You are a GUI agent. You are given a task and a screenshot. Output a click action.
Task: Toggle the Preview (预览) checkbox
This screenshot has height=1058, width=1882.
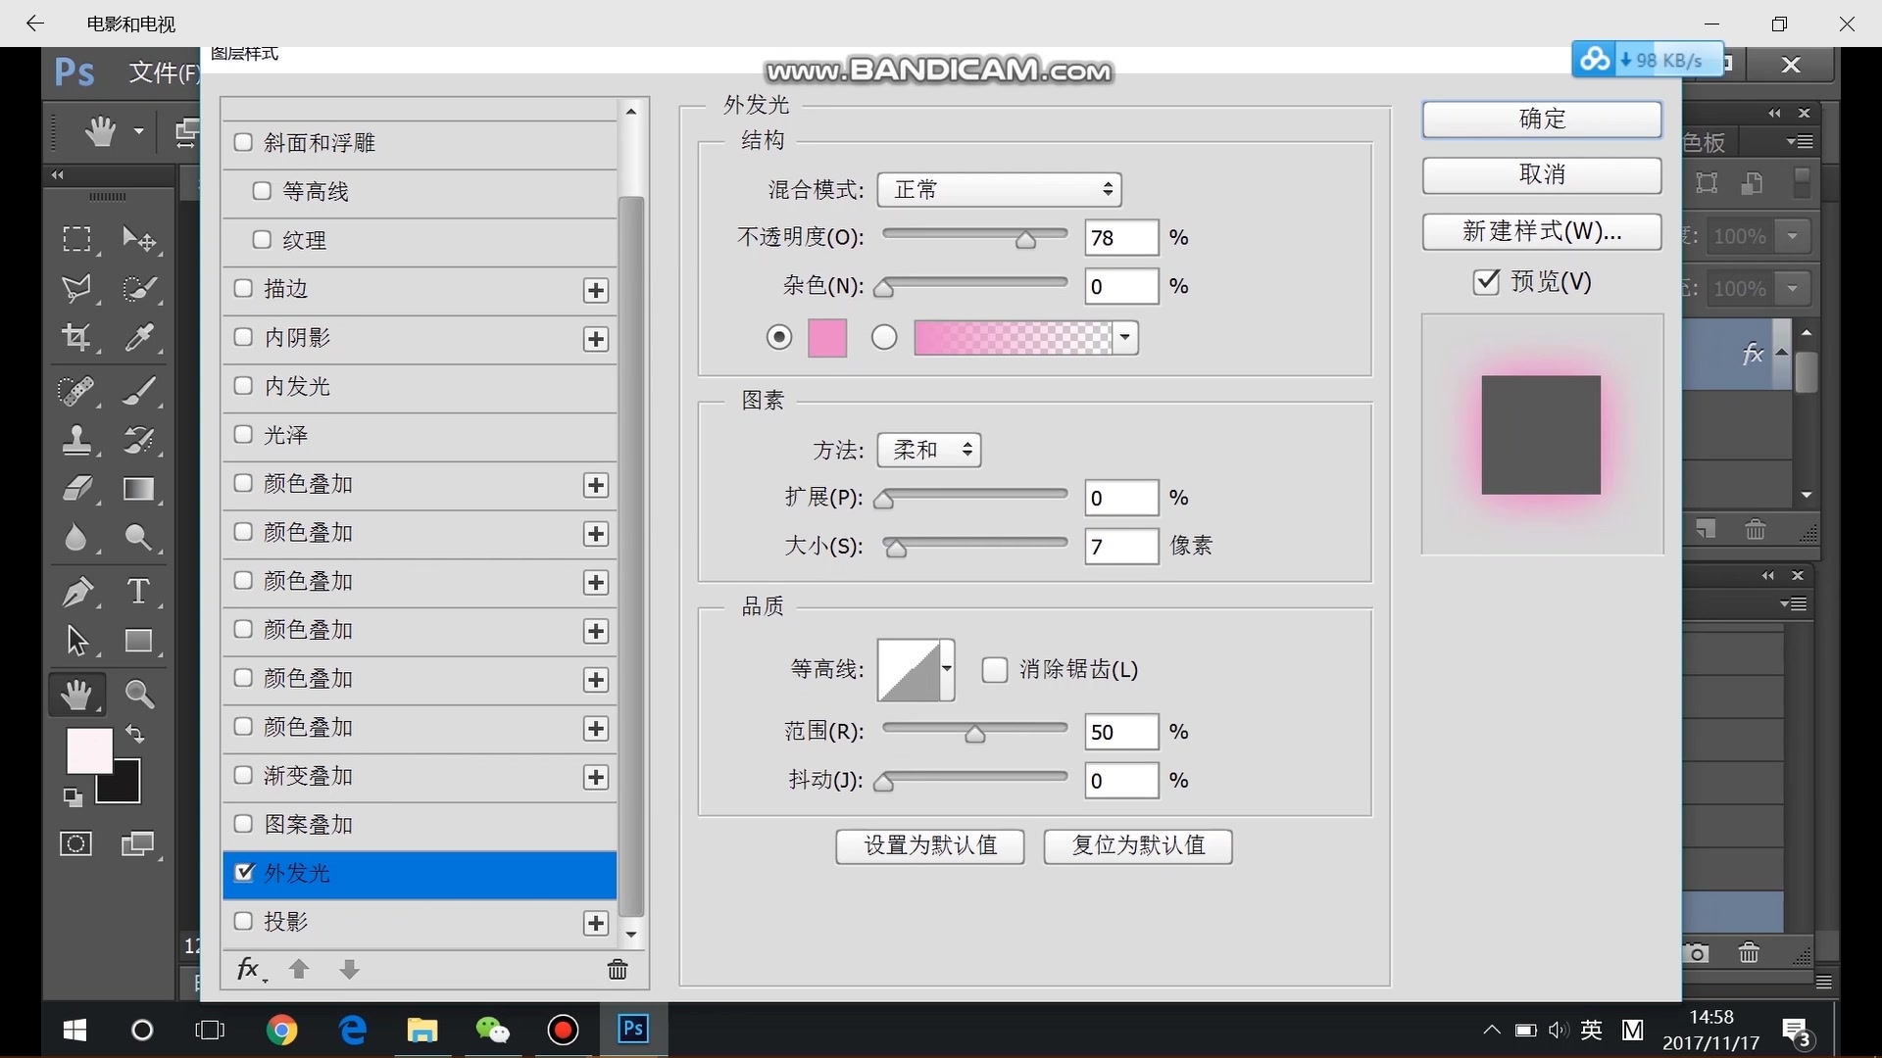(x=1486, y=281)
